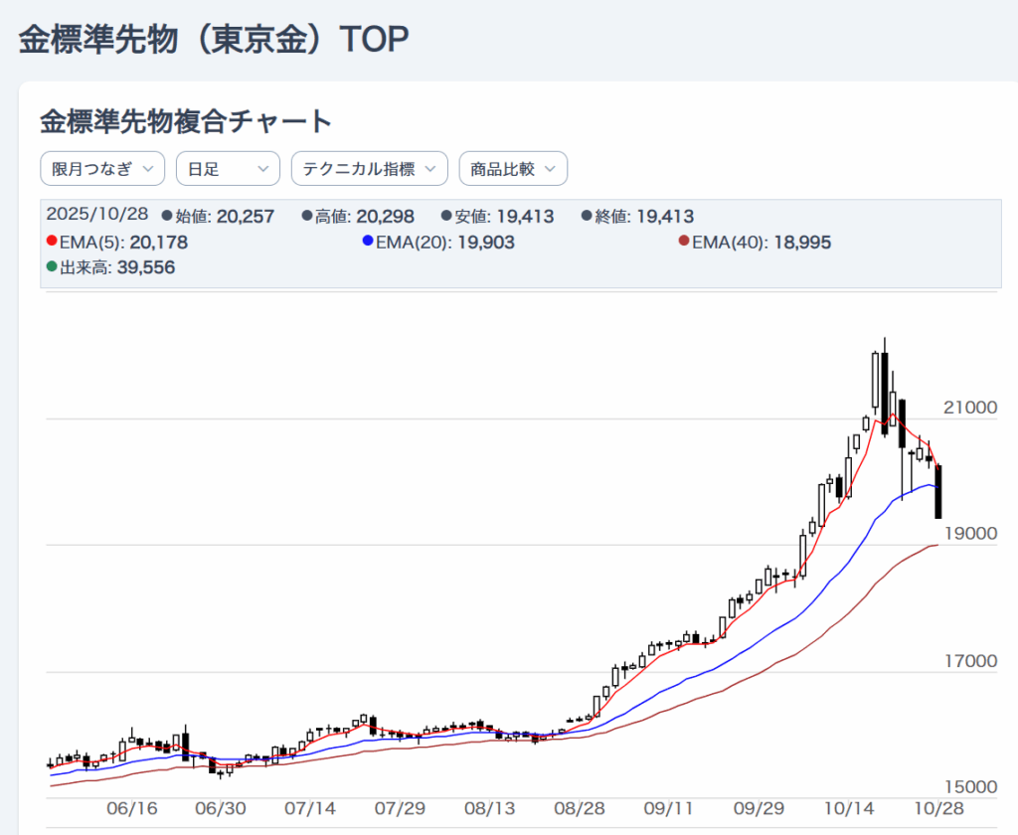Click the 金標準先物（東京金）TOP page heading
The image size is (1018, 835).
[x=214, y=40]
